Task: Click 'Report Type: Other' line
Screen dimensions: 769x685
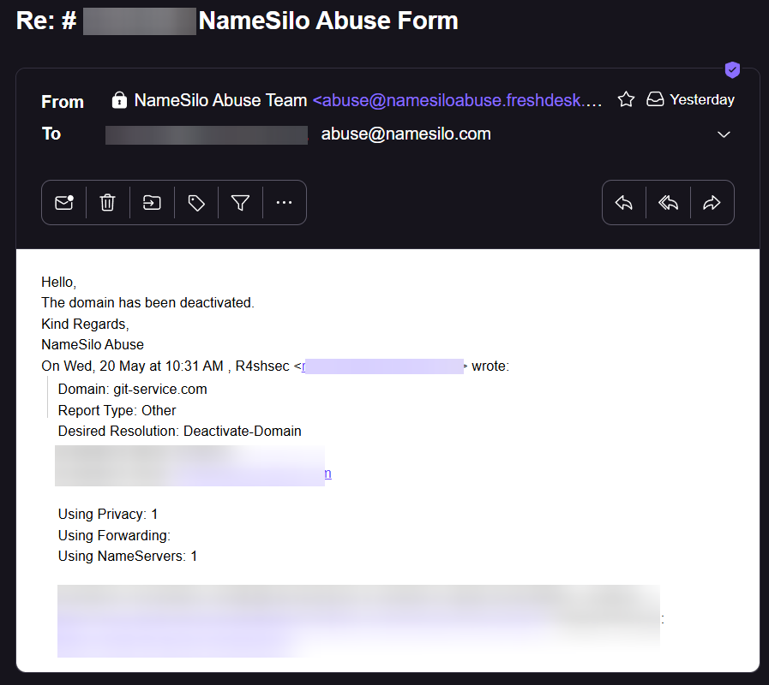Action: coord(117,411)
